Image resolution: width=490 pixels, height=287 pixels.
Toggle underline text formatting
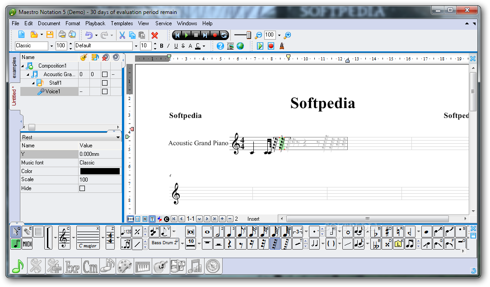tap(176, 46)
